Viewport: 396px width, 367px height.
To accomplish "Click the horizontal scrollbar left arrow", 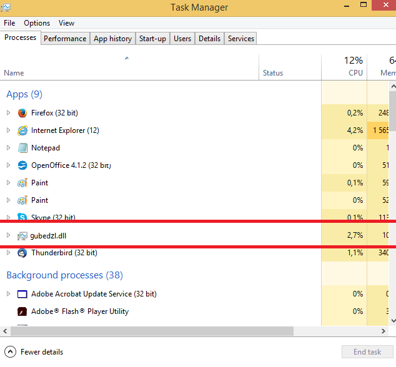I will 5,331.
